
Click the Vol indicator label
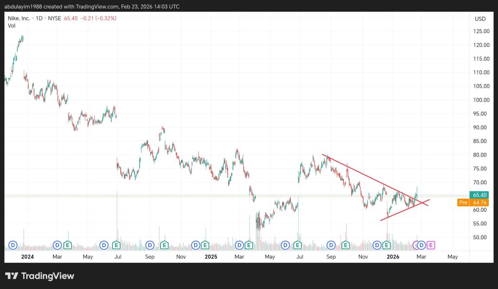12,26
